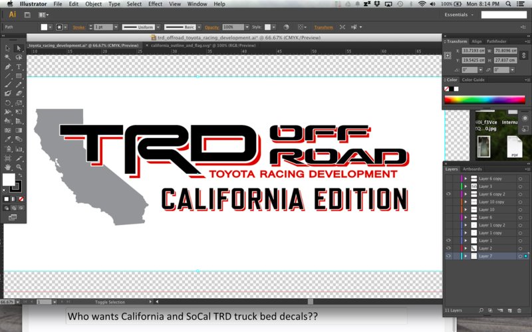The width and height of the screenshot is (532, 332).
Task: Select the Blob Brush tool
Action: pos(8,94)
